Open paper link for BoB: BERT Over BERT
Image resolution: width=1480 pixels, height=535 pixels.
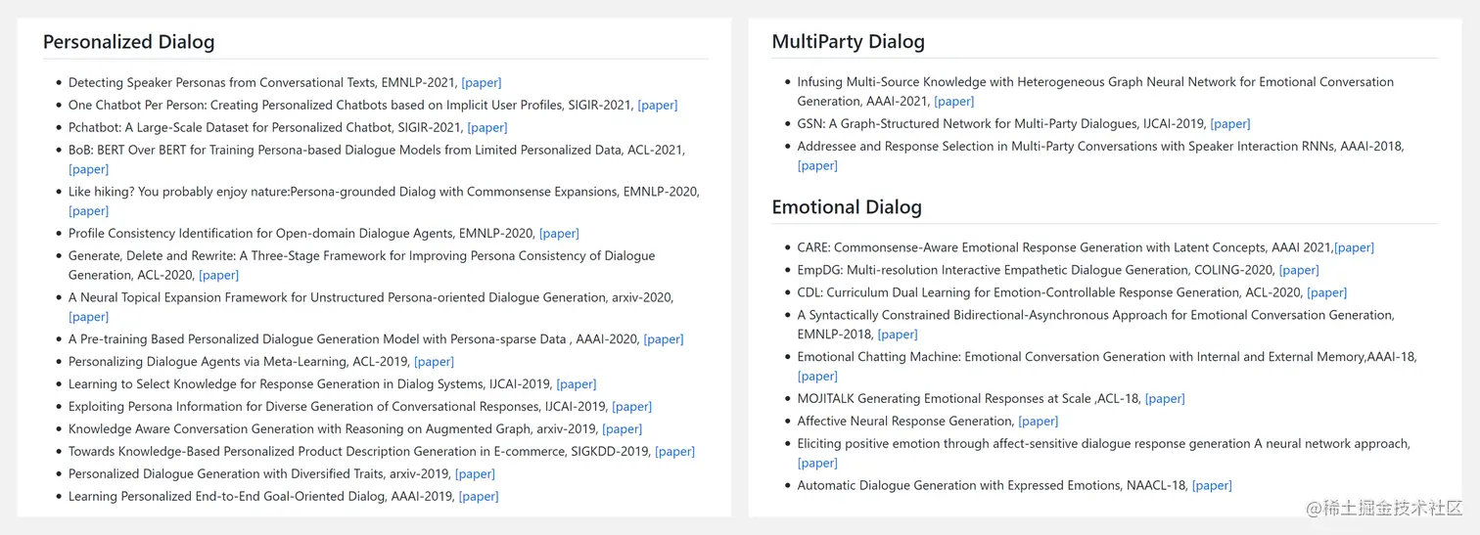click(x=89, y=169)
